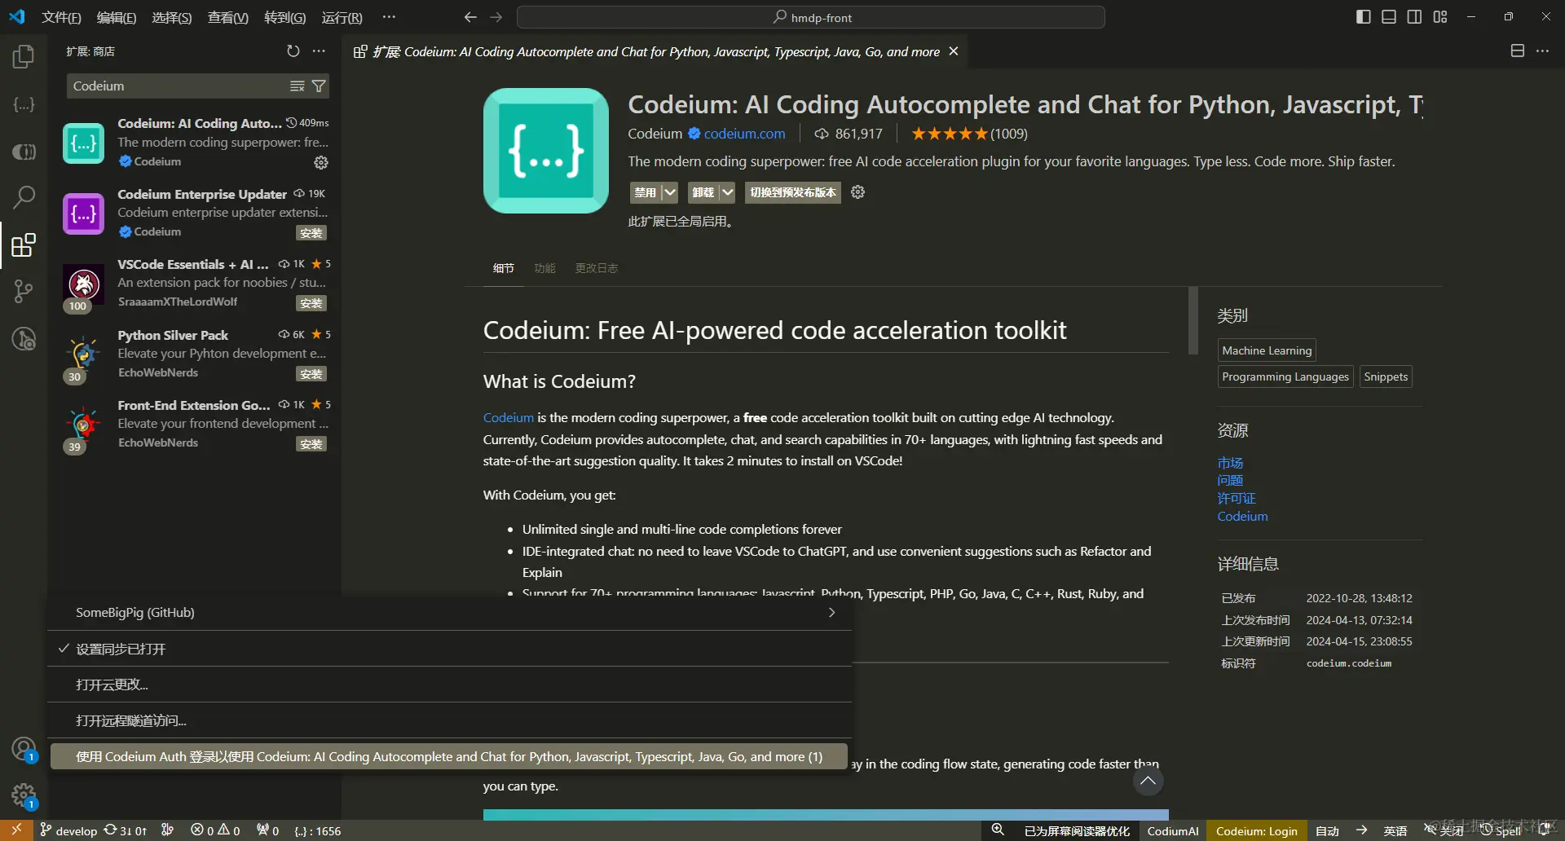This screenshot has height=841, width=1565.
Task: Switch to the 细节 tab
Action: [x=504, y=268]
